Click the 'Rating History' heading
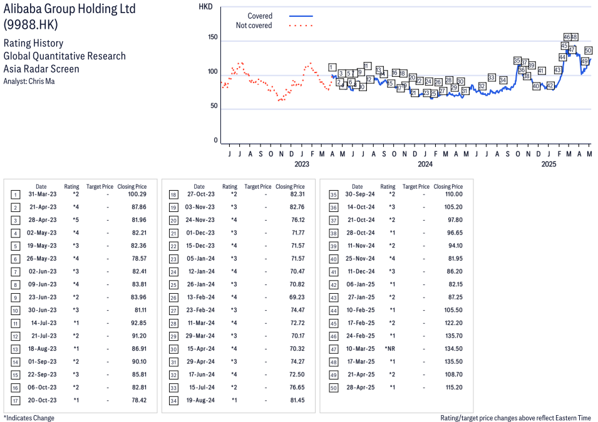Image resolution: width=598 pixels, height=422 pixels. (34, 43)
